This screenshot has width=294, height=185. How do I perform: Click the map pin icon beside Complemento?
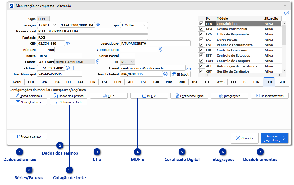[x=161, y=49]
